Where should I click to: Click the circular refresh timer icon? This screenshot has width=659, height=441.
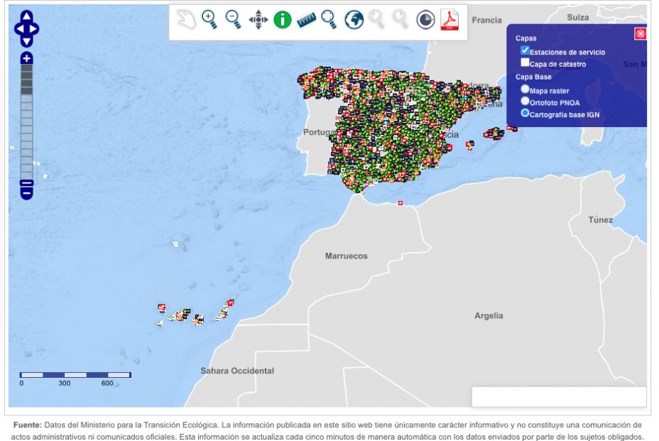tap(425, 20)
